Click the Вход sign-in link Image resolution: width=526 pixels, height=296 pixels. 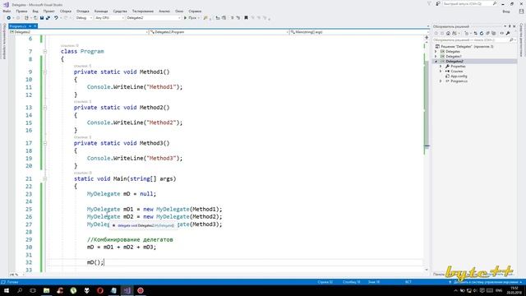pos(506,12)
